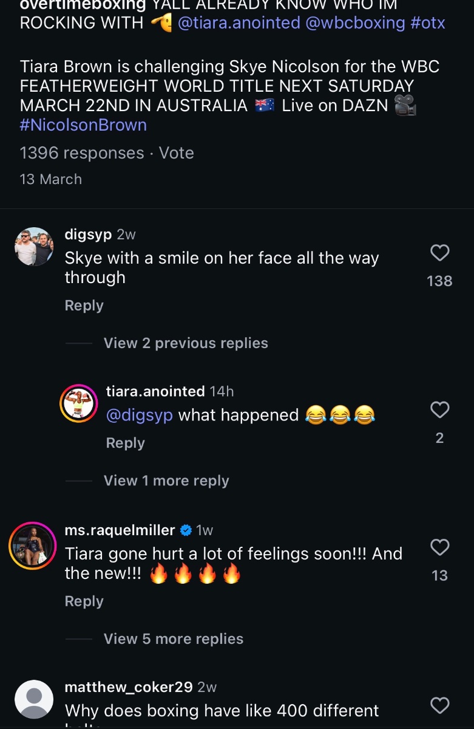Open ms.raquelmiller's story avatar

(32, 546)
